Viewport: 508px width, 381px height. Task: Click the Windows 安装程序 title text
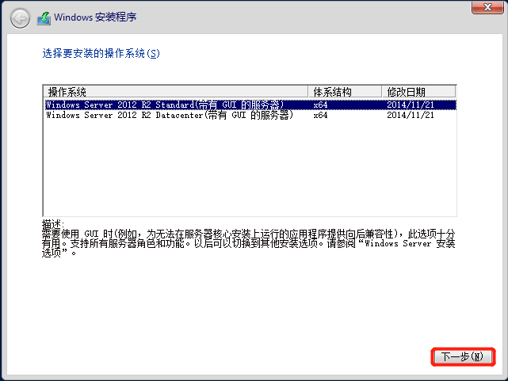[x=95, y=17]
